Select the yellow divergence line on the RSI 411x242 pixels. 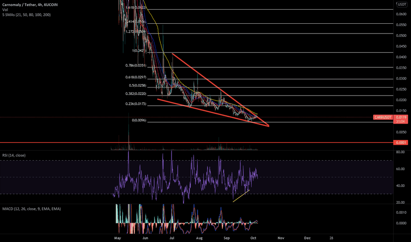tap(241, 196)
